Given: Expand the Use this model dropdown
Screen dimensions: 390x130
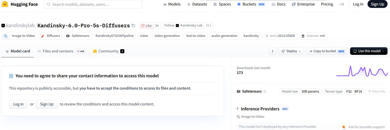Looking at the screenshot, I should 369,51.
